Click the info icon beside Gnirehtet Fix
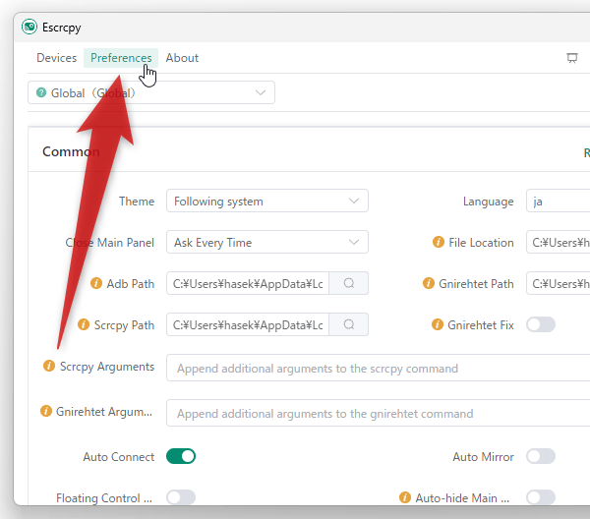 coord(440,325)
